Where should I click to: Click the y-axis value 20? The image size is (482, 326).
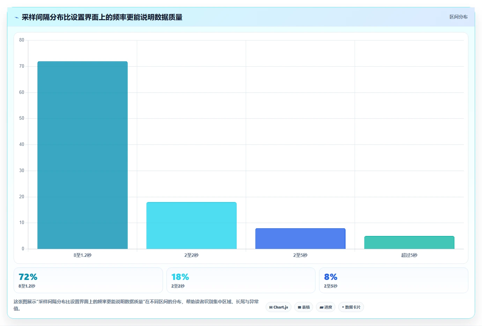click(x=22, y=197)
